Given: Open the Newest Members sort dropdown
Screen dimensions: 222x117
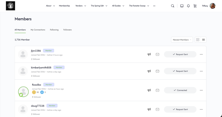Looking at the screenshot, I should point(182,40).
